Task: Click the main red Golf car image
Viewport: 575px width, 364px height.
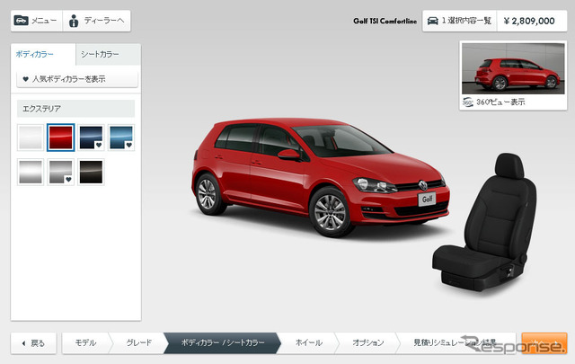Action: point(321,177)
